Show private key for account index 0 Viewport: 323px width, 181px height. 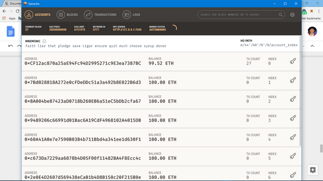pos(293,61)
